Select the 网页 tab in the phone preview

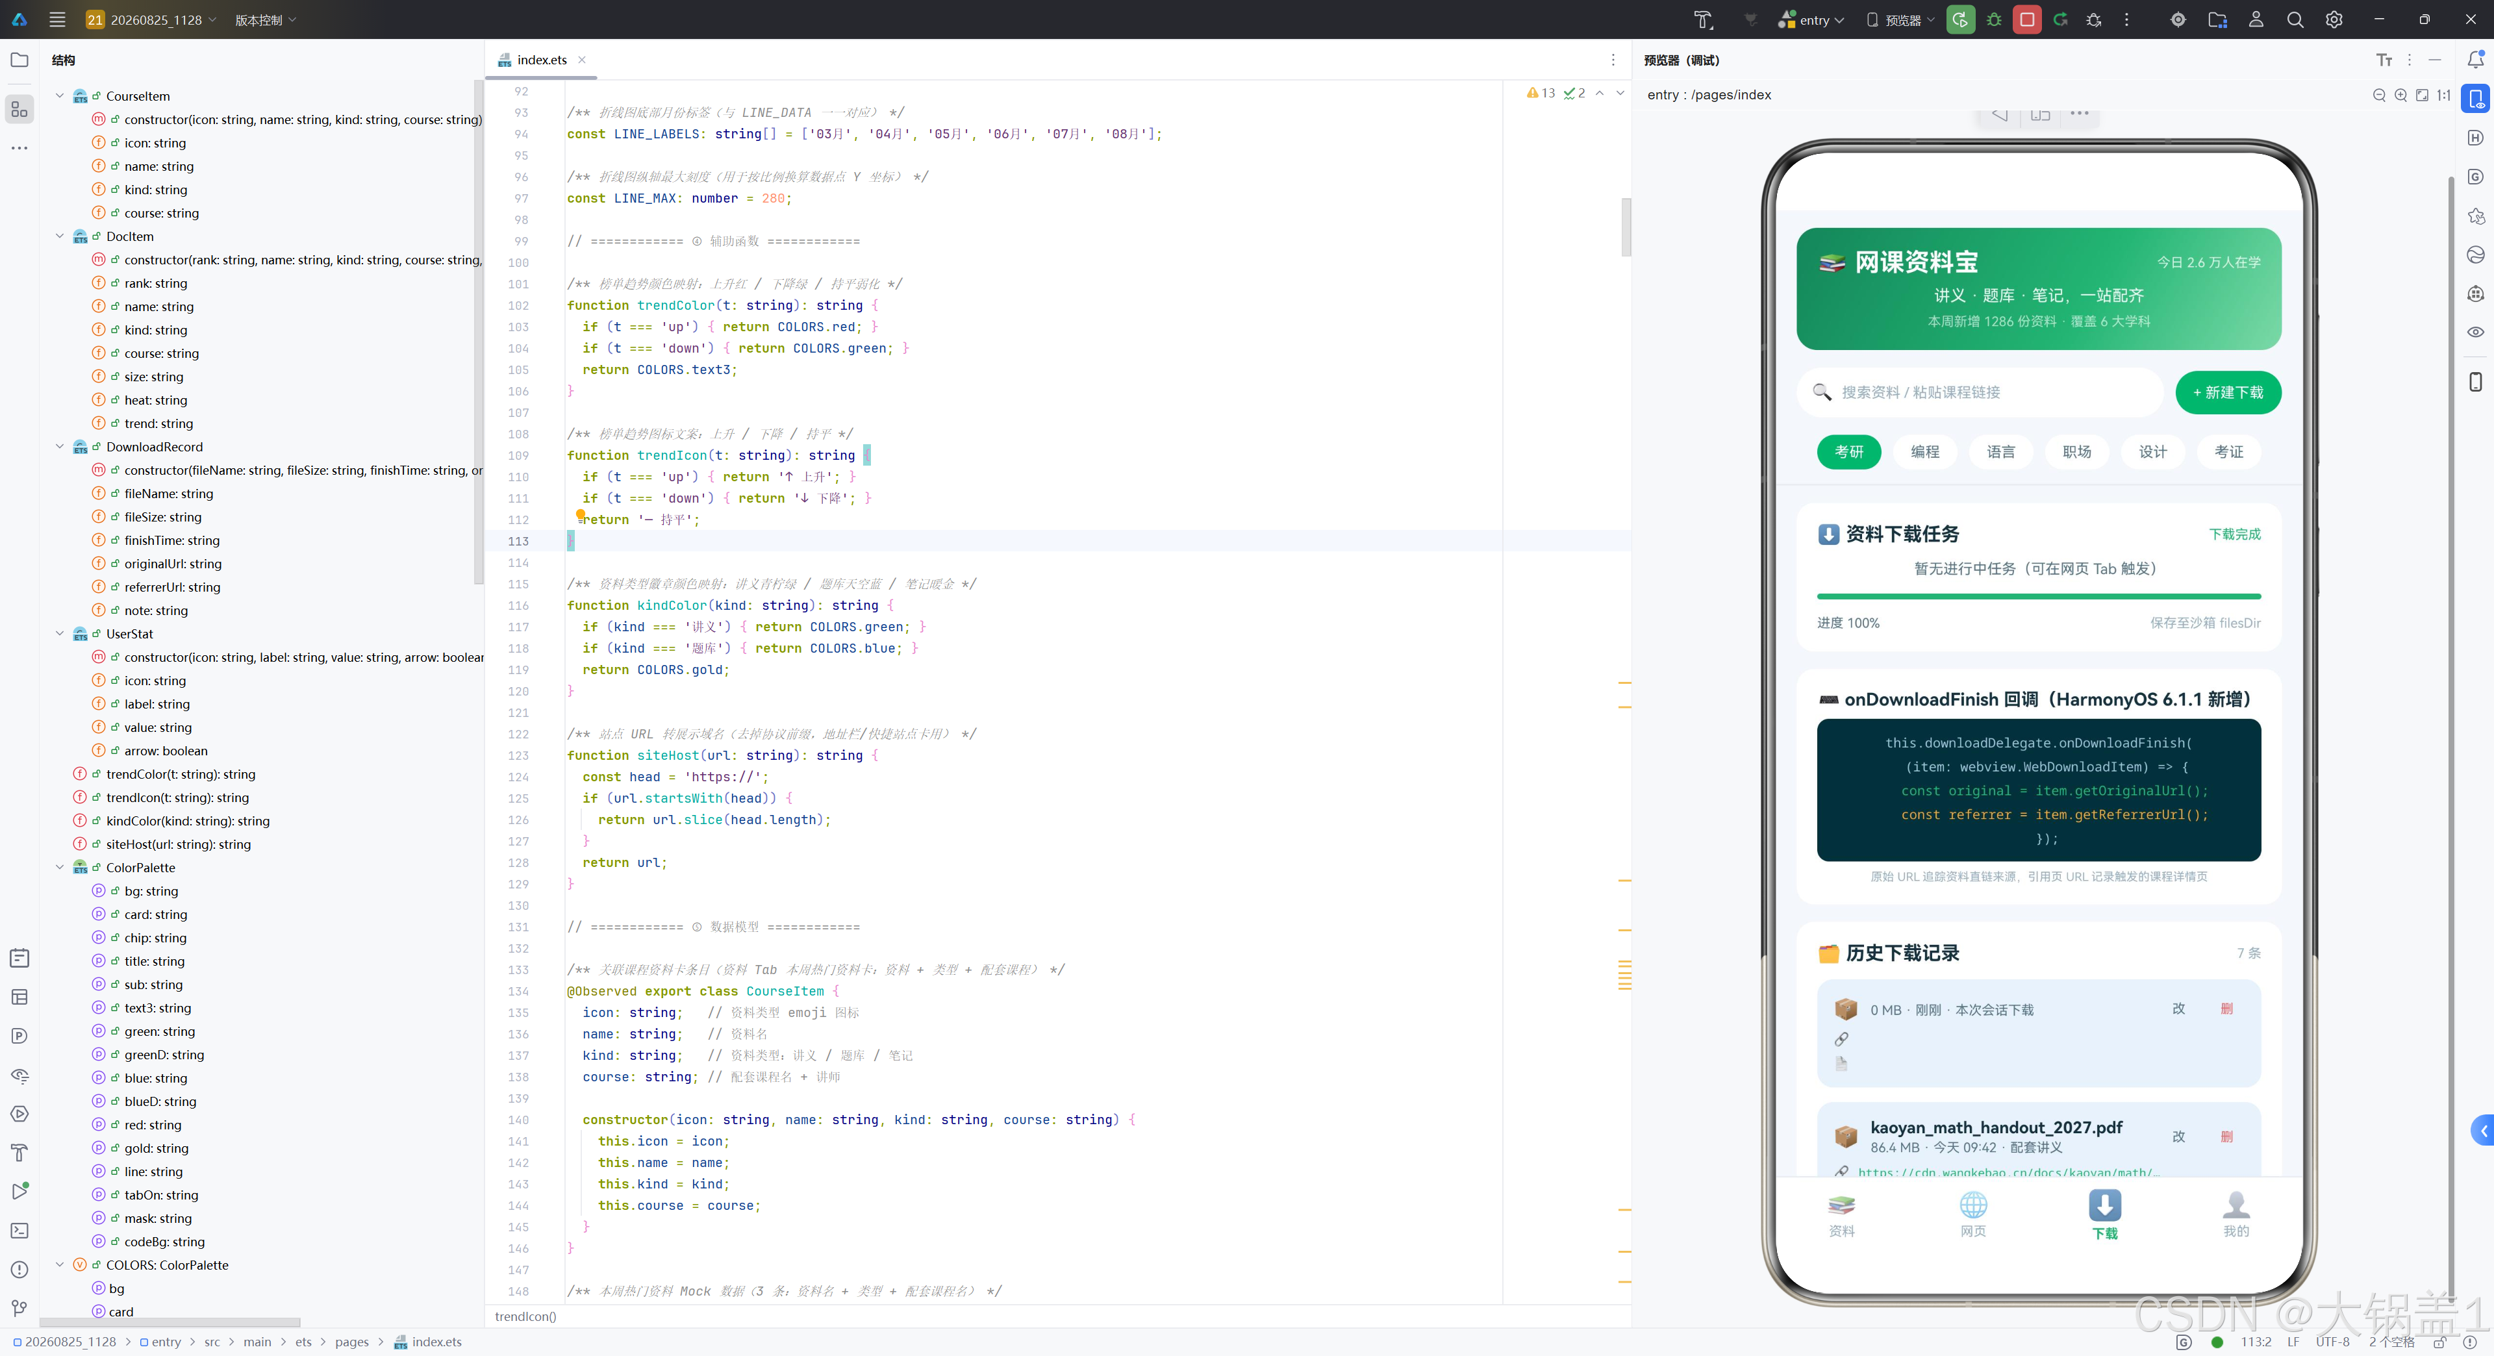1973,1216
